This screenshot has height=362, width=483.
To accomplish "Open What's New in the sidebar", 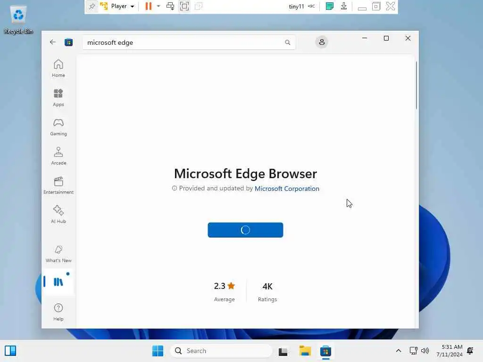I will click(x=58, y=254).
